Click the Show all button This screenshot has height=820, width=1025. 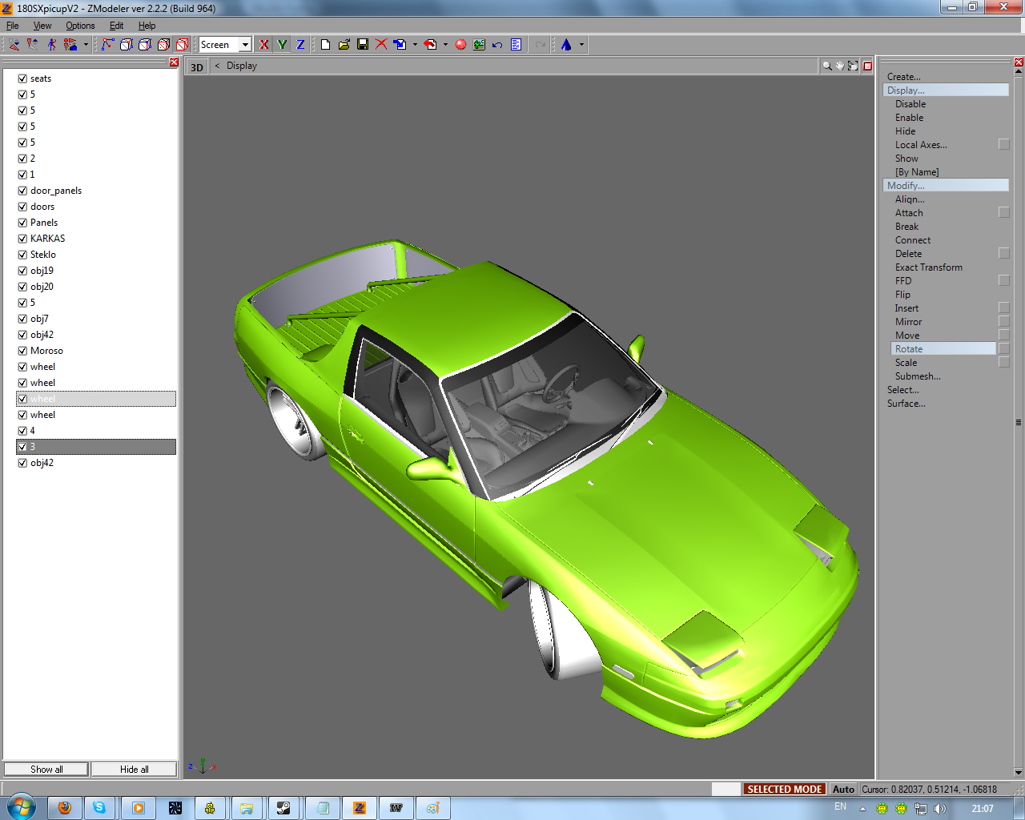46,770
